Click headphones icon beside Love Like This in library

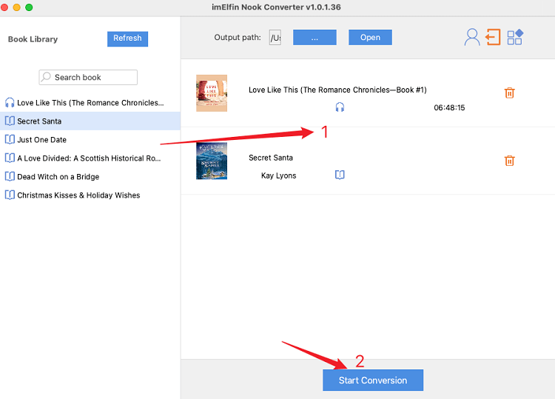coord(10,103)
